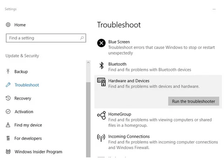Image resolution: width=224 pixels, height=160 pixels.
Task: Open Find my device settings
Action: pyautogui.click(x=28, y=125)
